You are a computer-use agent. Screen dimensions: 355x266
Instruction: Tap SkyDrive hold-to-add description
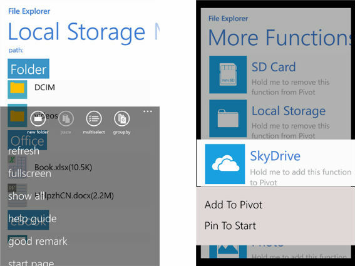pyautogui.click(x=301, y=177)
